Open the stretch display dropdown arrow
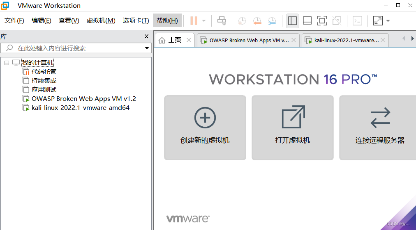Viewport: 416px width, 230px height. [388, 20]
